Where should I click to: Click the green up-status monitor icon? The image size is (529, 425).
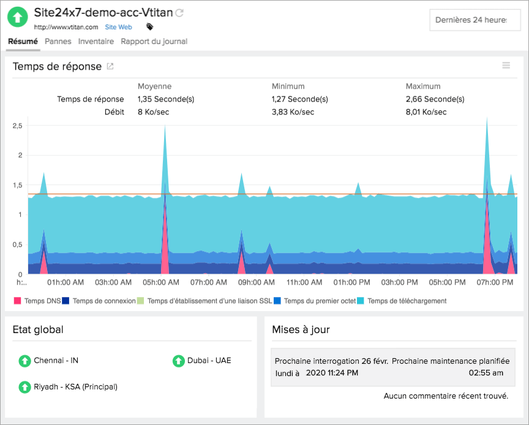(x=18, y=17)
